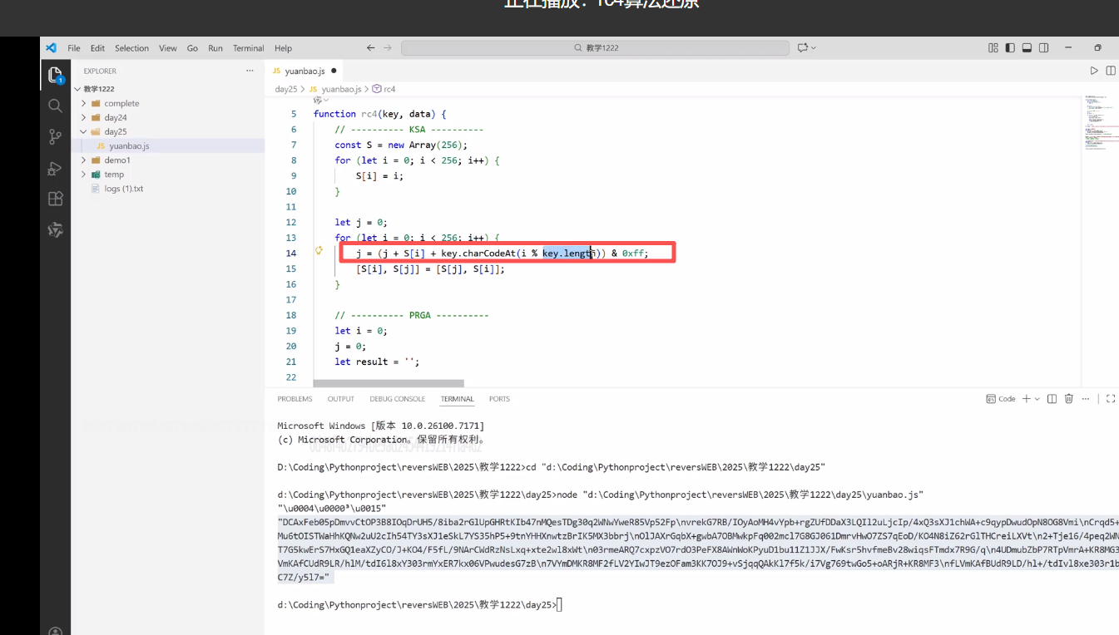This screenshot has width=1119, height=635.
Task: Open the Source Control view
Action: pos(55,136)
